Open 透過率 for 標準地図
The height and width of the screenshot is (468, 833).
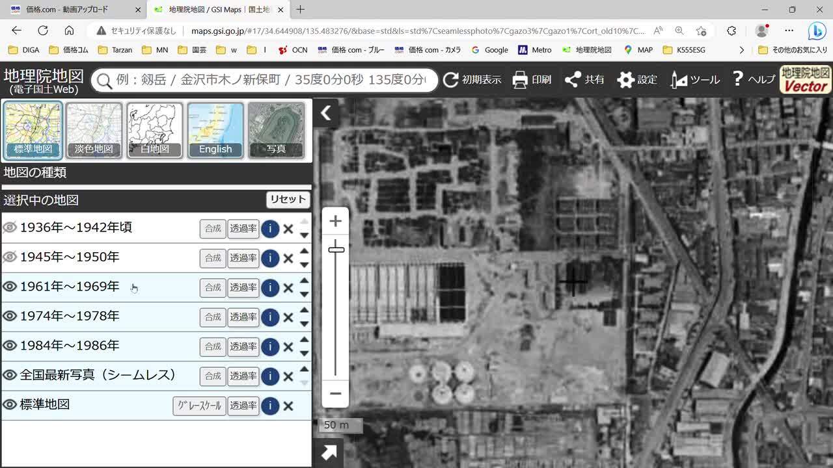243,406
